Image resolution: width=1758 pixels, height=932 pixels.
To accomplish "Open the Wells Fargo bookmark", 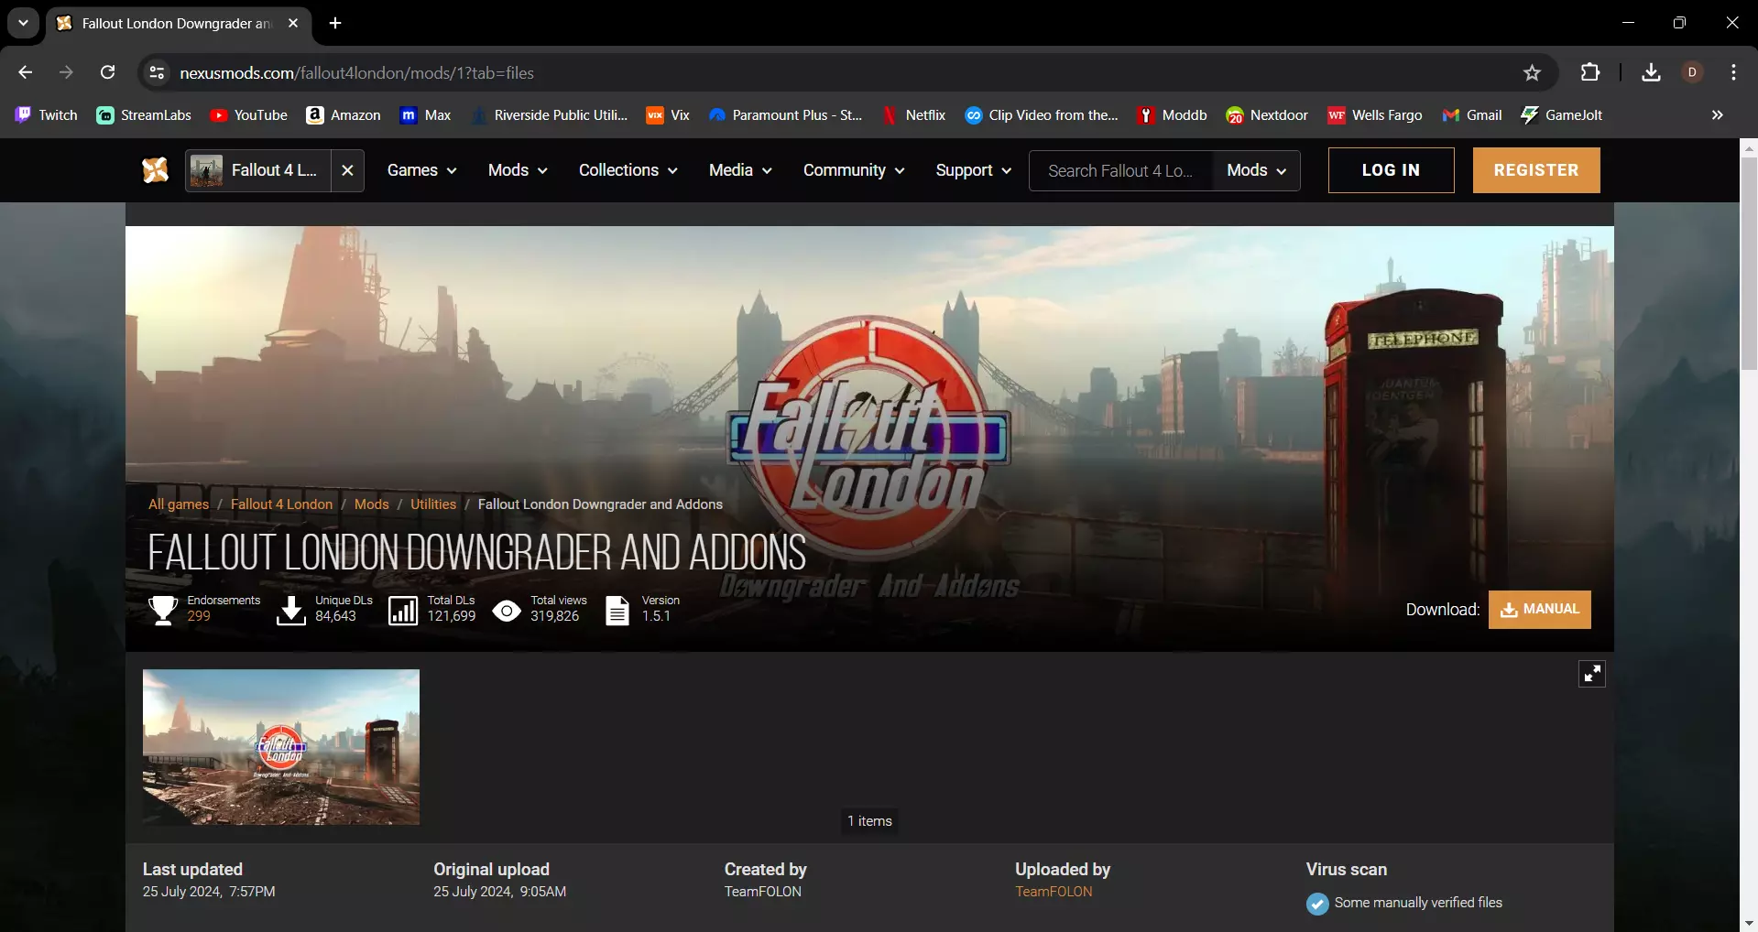I will [1375, 115].
